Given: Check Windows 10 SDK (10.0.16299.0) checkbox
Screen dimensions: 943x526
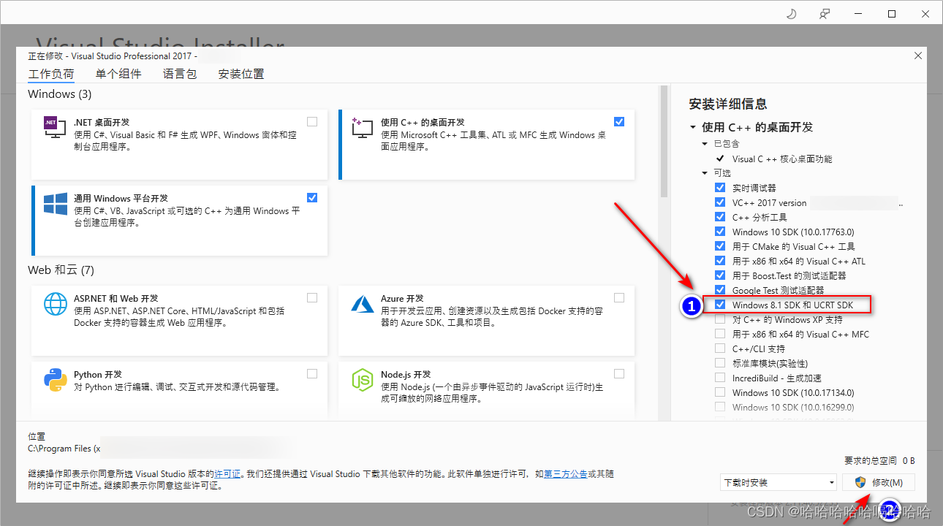Looking at the screenshot, I should pos(720,407).
